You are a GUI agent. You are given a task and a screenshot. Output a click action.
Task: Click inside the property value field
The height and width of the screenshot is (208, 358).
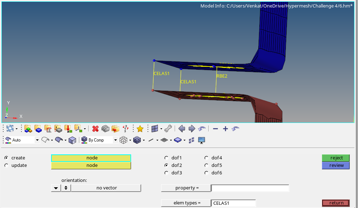[x=250, y=188]
